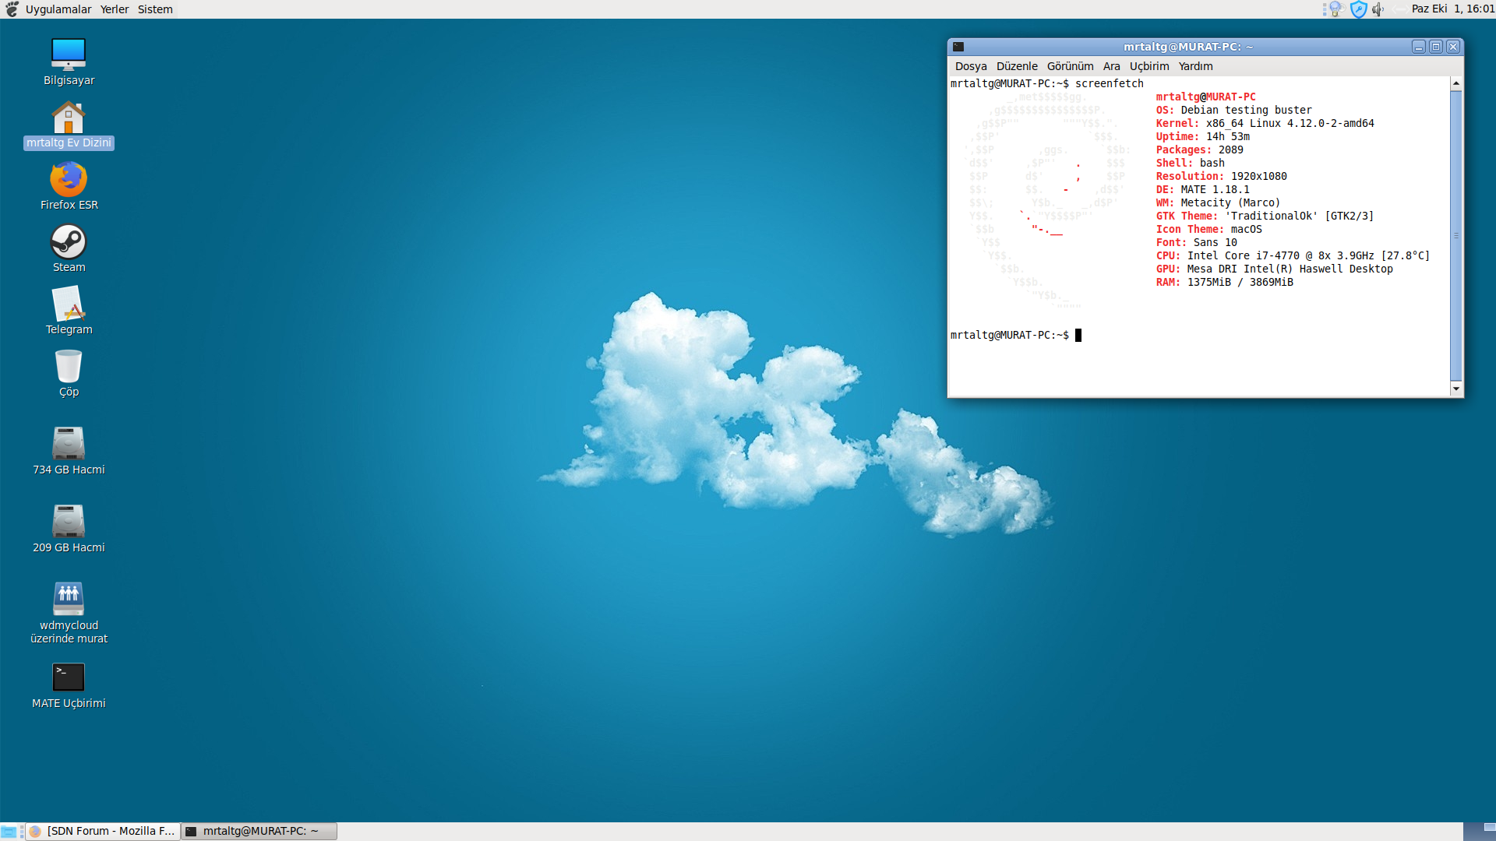This screenshot has width=1496, height=841.
Task: Select the wdmycloud network share icon
Action: [x=69, y=599]
